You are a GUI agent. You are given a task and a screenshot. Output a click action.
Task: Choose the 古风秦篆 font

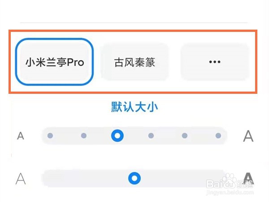pyautogui.click(x=134, y=62)
